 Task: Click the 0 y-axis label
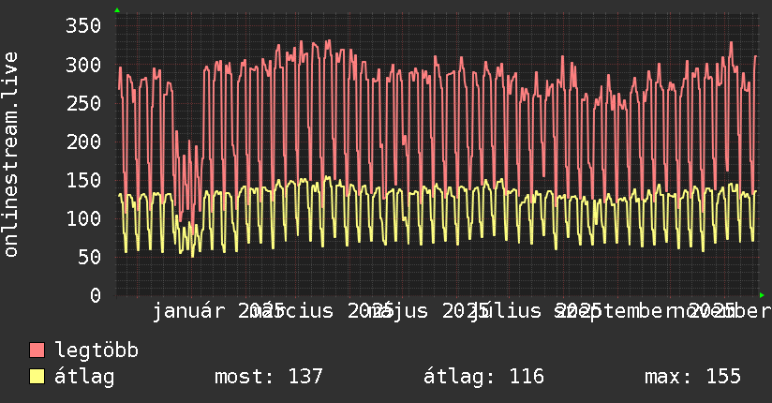click(96, 295)
